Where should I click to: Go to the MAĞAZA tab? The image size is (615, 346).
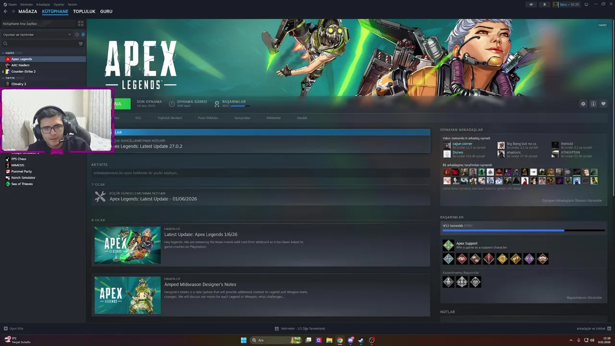coord(28,12)
